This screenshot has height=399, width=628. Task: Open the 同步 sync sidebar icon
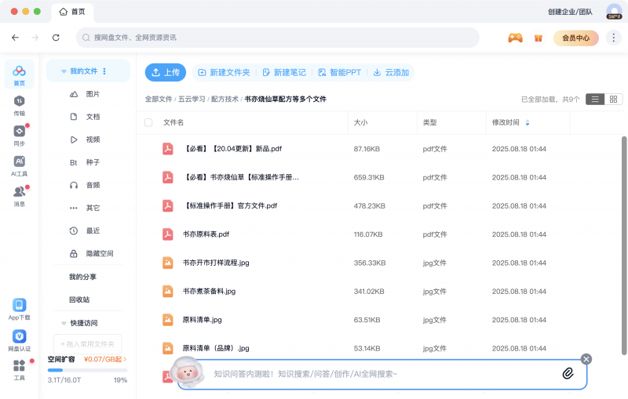[19, 135]
